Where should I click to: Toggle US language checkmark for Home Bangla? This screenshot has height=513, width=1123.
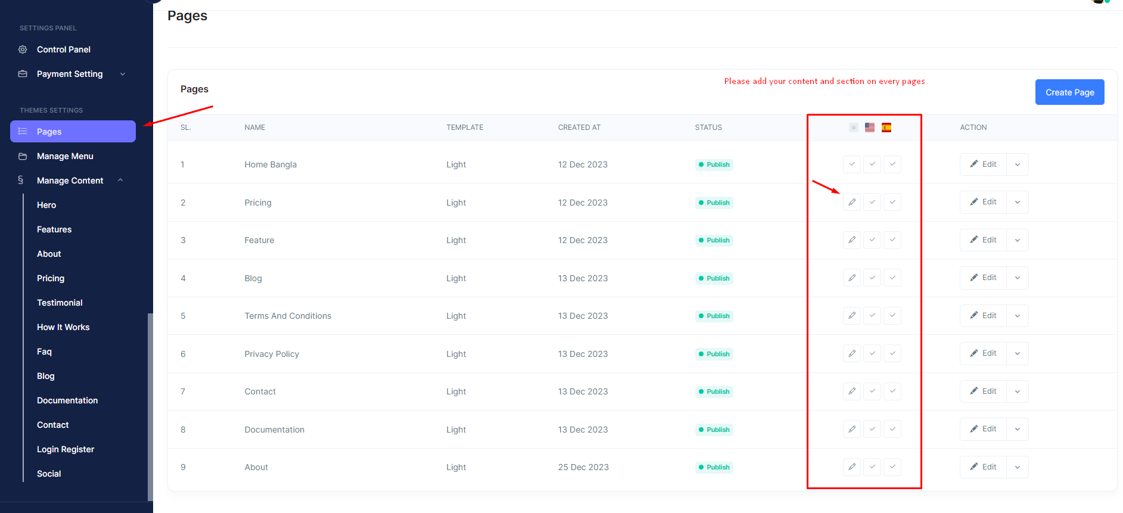pos(872,164)
